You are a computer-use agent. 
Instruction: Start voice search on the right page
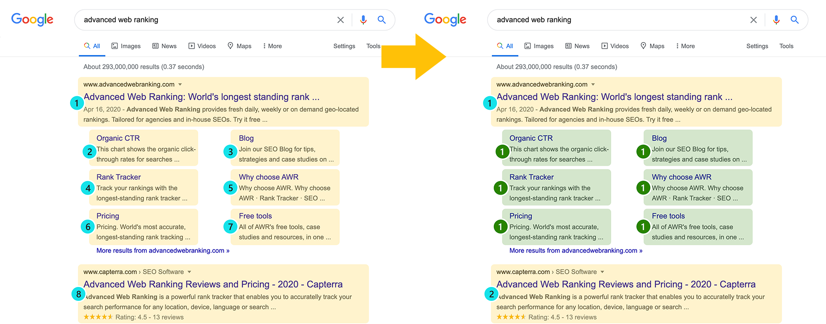776,20
